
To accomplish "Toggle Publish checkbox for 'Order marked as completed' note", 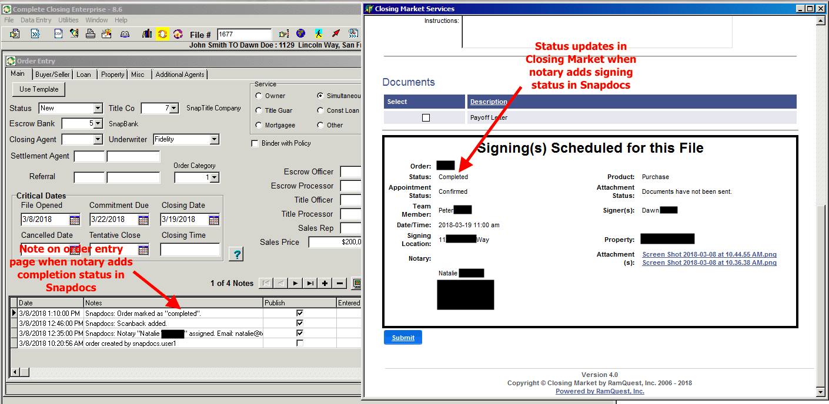I will tap(300, 314).
